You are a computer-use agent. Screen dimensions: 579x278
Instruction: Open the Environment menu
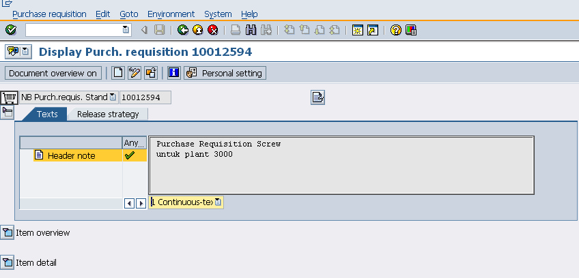click(171, 14)
